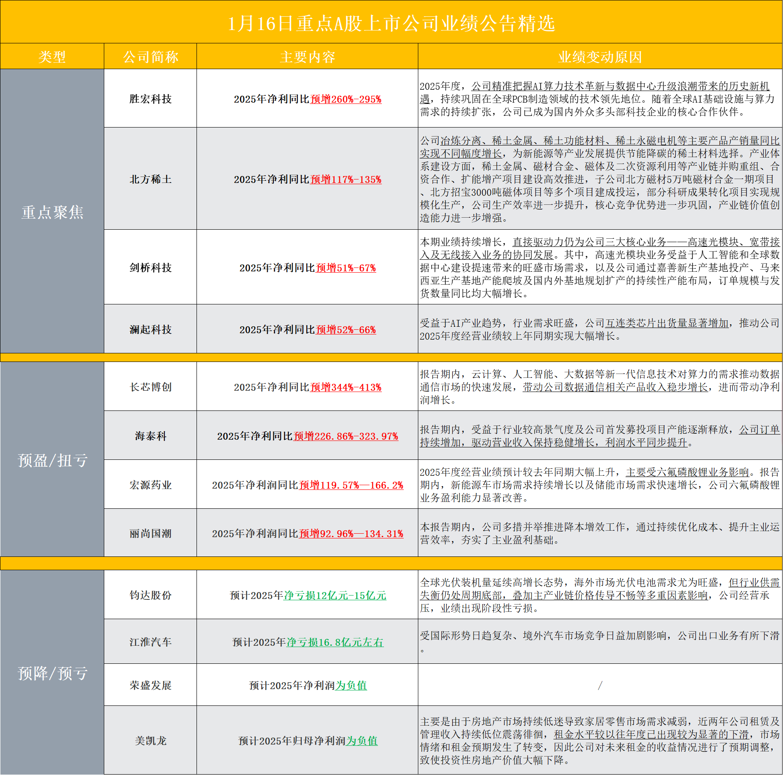Open the underlined '预增344%-413%' for 长芯博创
The width and height of the screenshot is (783, 775).
346,387
